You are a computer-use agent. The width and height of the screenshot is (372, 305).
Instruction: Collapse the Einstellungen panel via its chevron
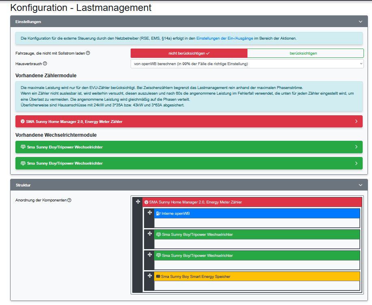point(359,22)
